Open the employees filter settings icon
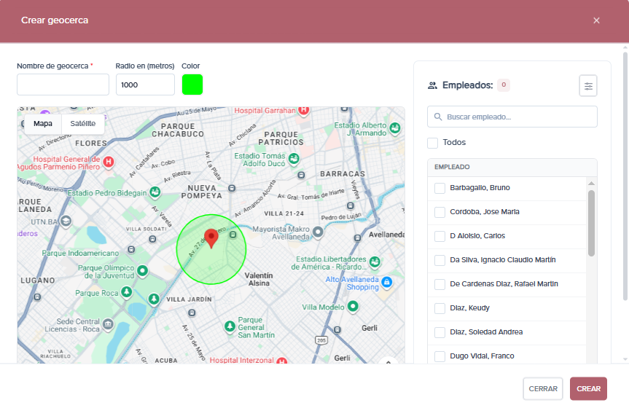 point(588,86)
